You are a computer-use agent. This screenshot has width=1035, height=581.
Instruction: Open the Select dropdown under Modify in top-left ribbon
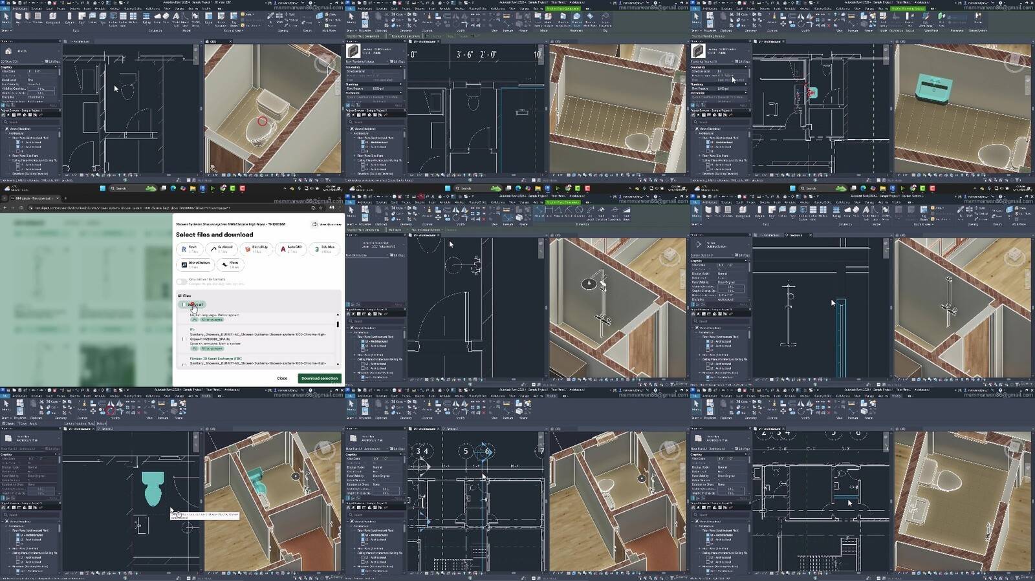tap(6, 30)
